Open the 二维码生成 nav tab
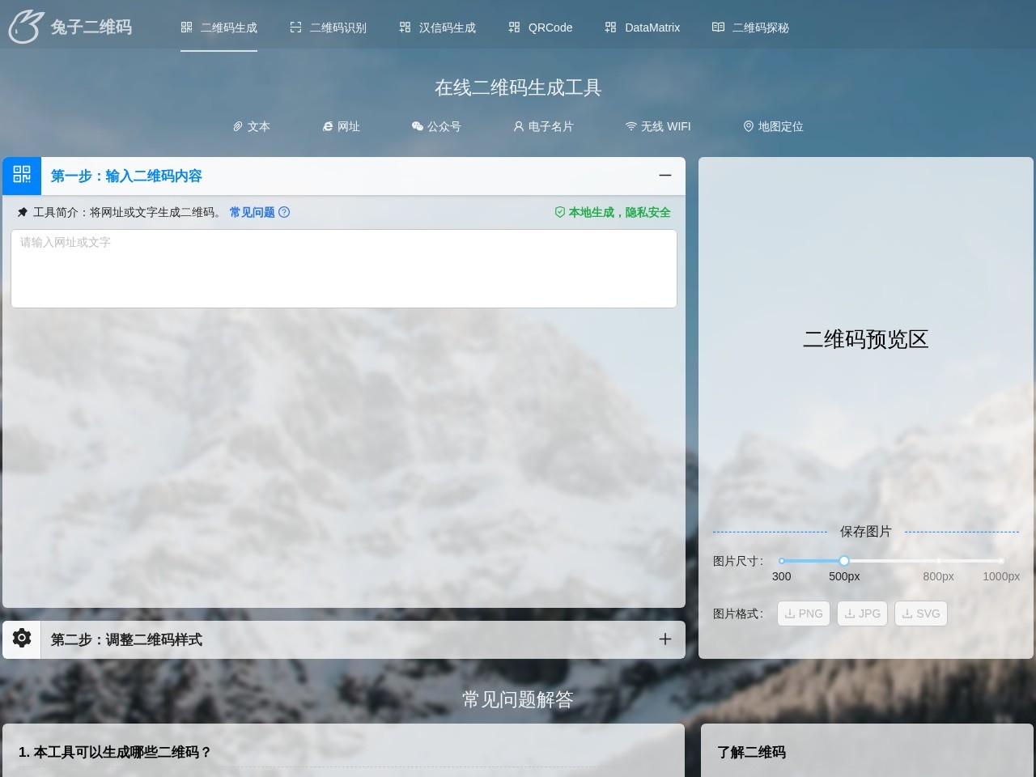Screen dimensions: 1036x777 [x=219, y=28]
